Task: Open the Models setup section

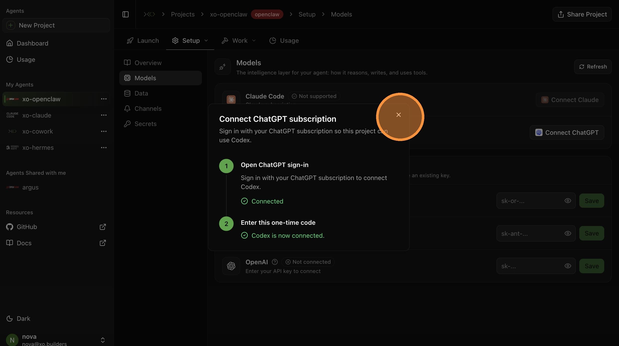Action: (160, 78)
